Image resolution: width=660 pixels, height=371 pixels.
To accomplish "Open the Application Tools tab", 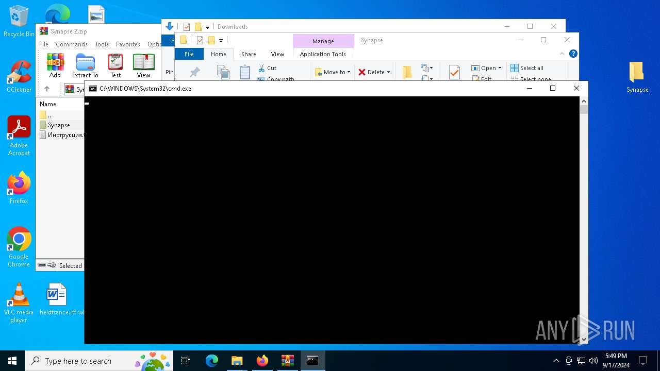I will [x=323, y=54].
